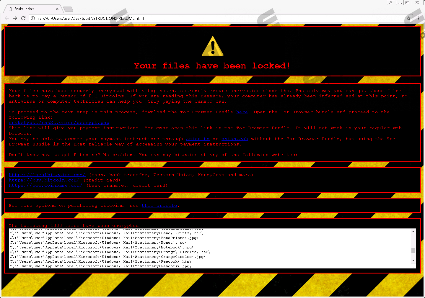
Task: Open a new tab
Action: tap(68, 9)
